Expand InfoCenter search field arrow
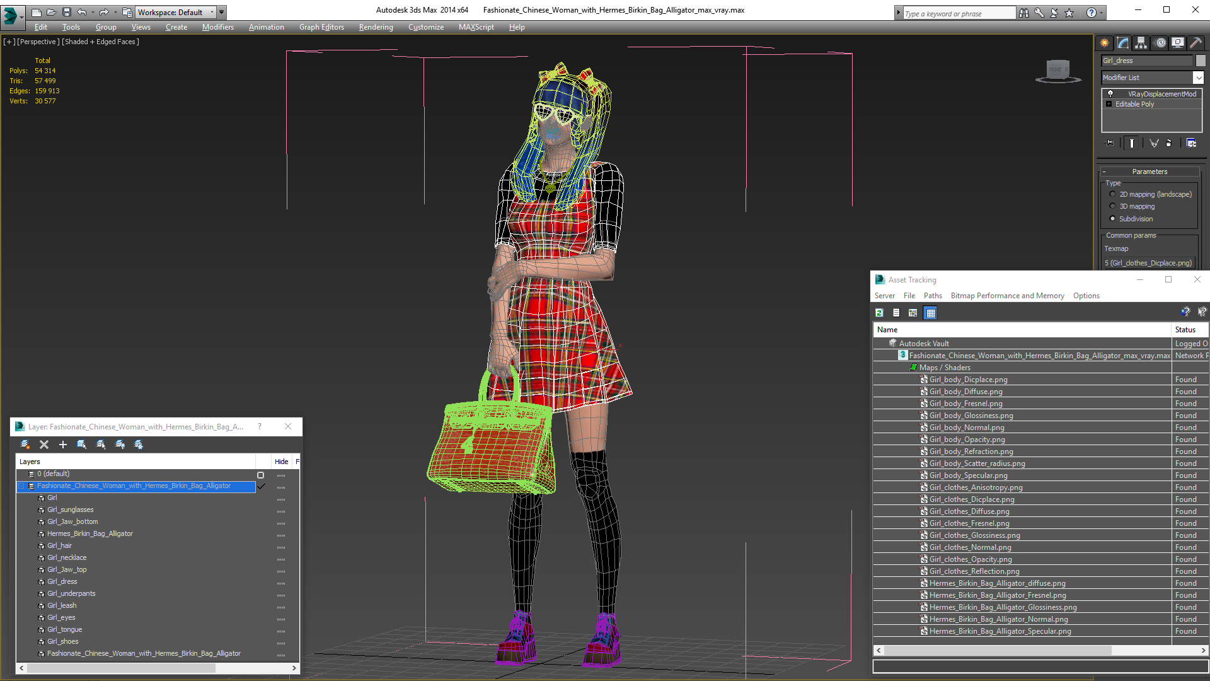This screenshot has width=1210, height=681. (x=899, y=13)
